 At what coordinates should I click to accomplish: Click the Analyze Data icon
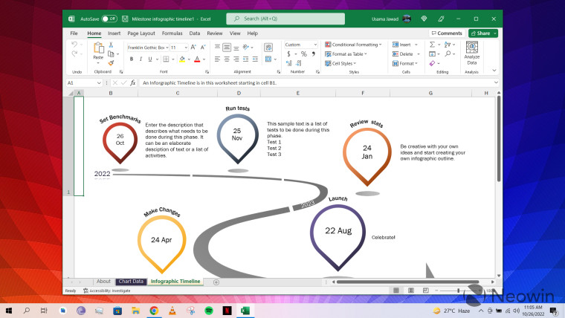pos(471,53)
